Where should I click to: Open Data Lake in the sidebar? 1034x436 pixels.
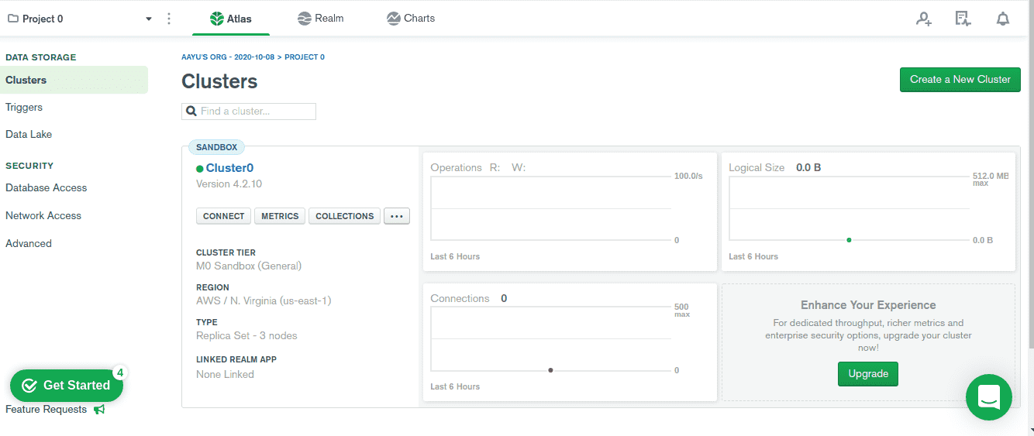29,135
